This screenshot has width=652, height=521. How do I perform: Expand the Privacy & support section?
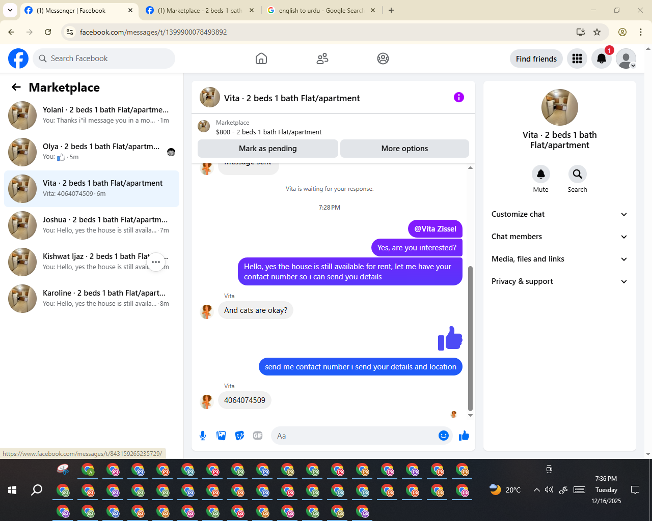(560, 281)
